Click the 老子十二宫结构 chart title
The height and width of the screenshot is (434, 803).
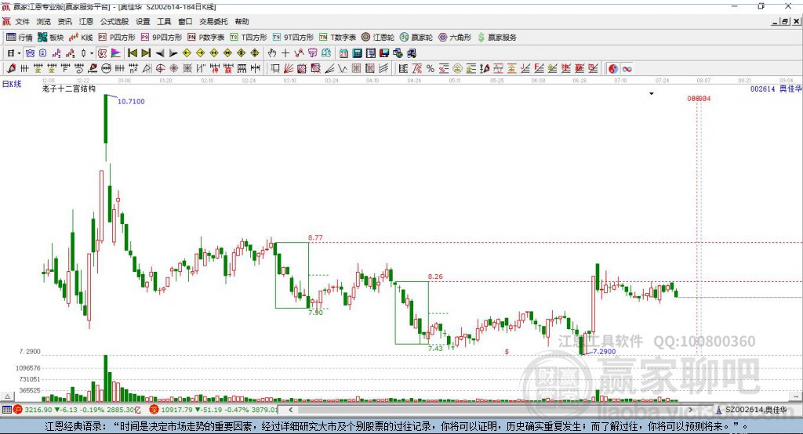click(69, 89)
